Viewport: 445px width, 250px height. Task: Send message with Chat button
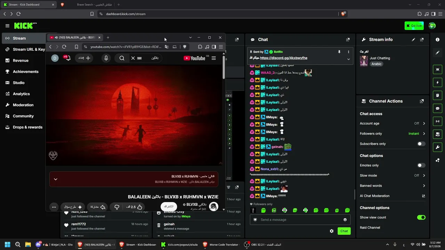coord(344,231)
